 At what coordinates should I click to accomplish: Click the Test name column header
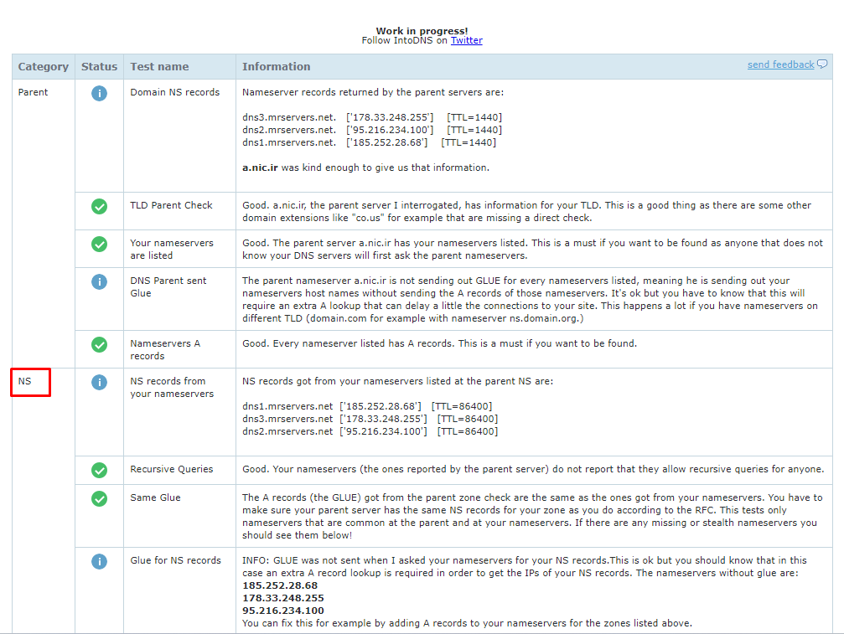[159, 67]
